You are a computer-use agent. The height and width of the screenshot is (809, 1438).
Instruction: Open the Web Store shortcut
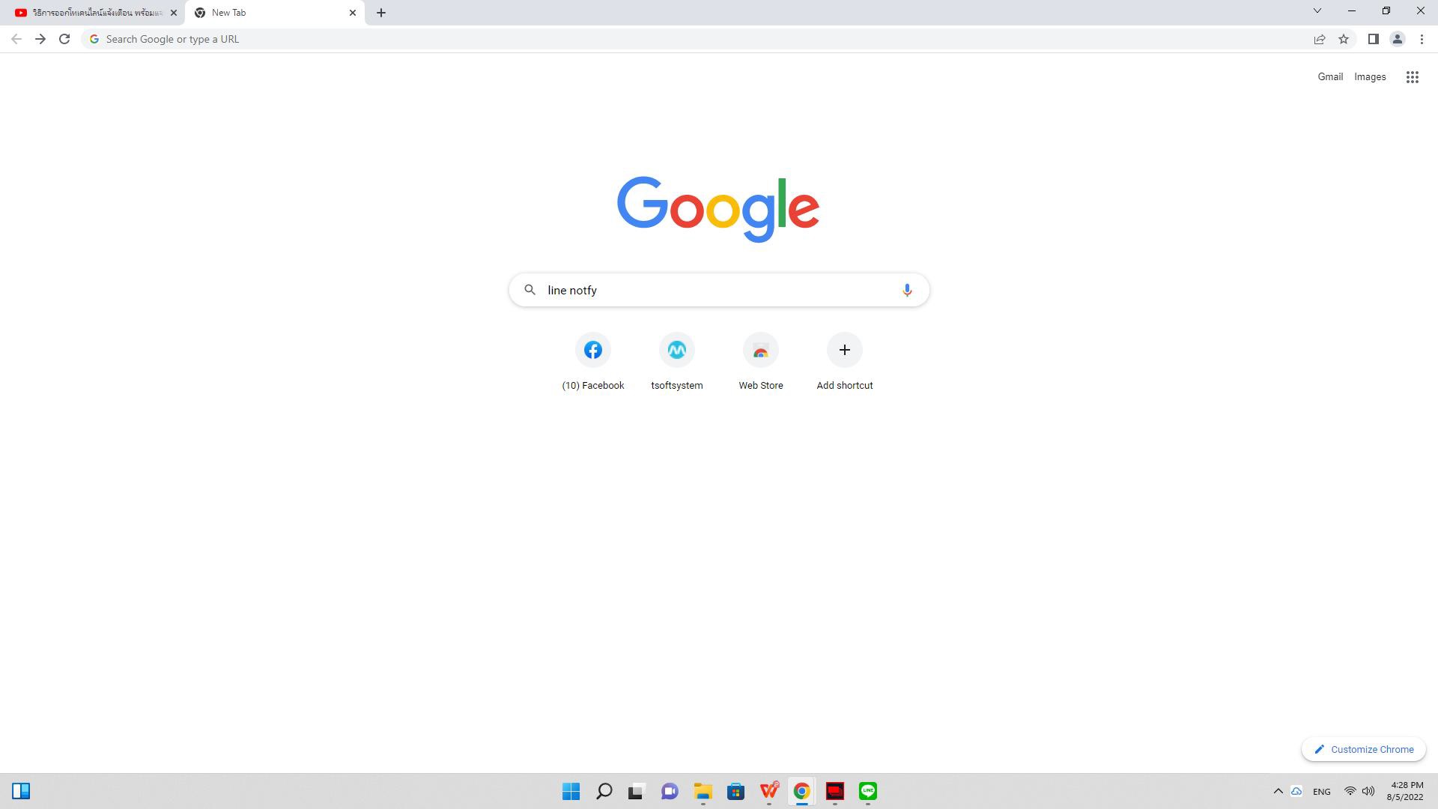[761, 362]
